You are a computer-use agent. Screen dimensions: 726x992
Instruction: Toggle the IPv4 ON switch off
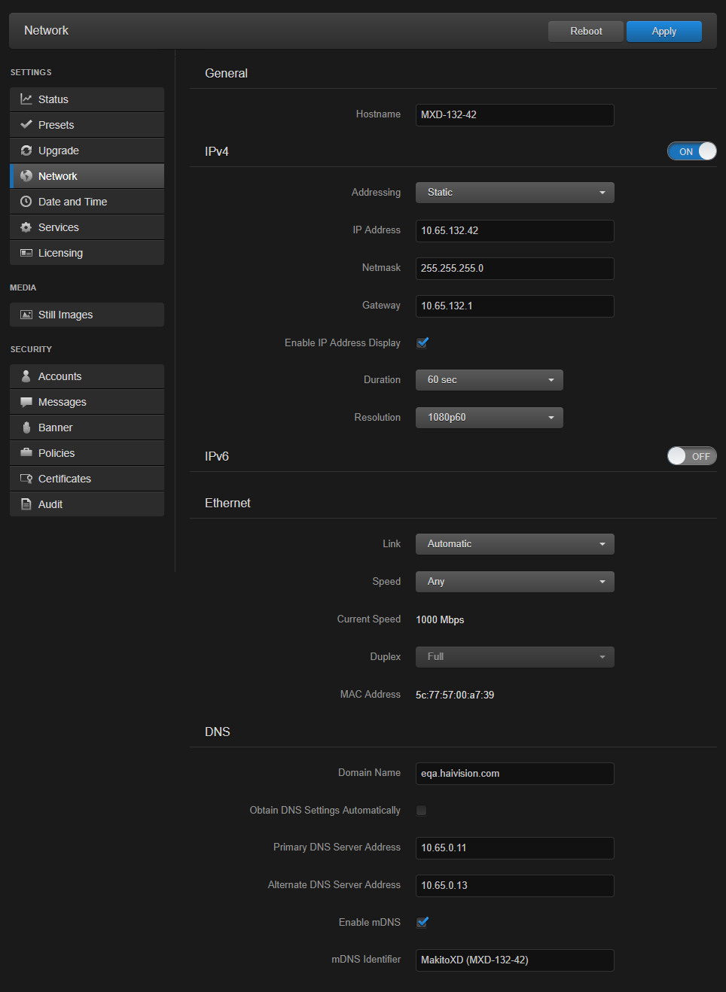click(x=691, y=151)
